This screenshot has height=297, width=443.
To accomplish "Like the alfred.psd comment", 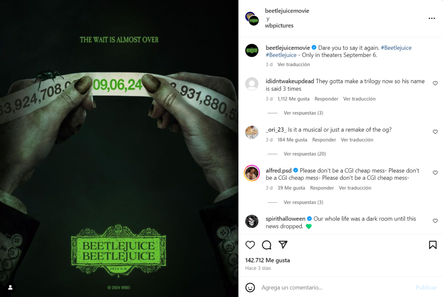I will 435,173.
